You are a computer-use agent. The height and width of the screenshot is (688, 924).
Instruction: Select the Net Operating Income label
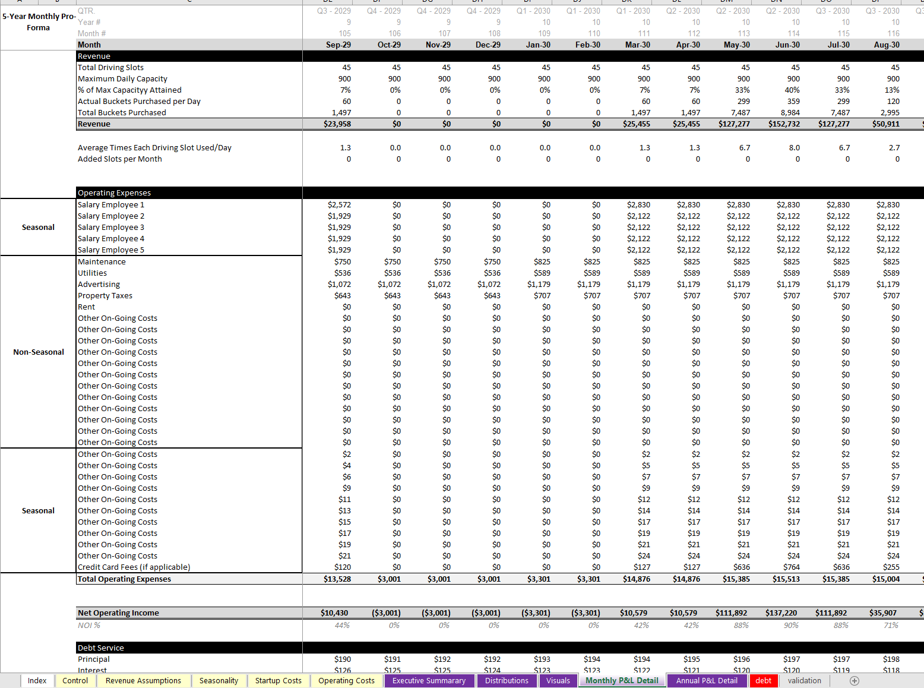tap(118, 613)
